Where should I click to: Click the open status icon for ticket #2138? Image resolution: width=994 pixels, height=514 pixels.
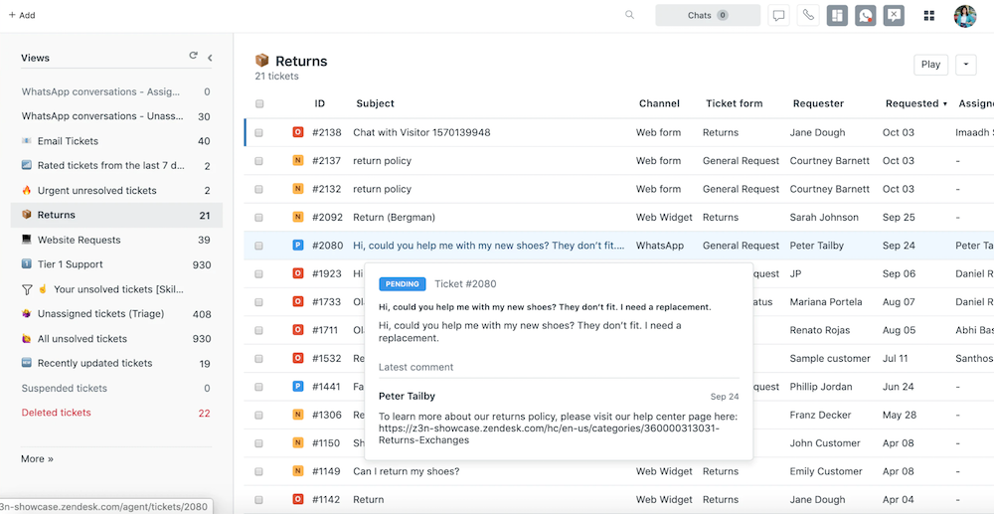click(297, 132)
